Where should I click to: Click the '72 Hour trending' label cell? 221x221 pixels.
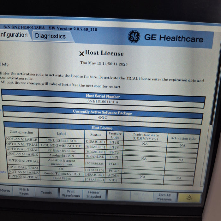[x=62, y=150]
